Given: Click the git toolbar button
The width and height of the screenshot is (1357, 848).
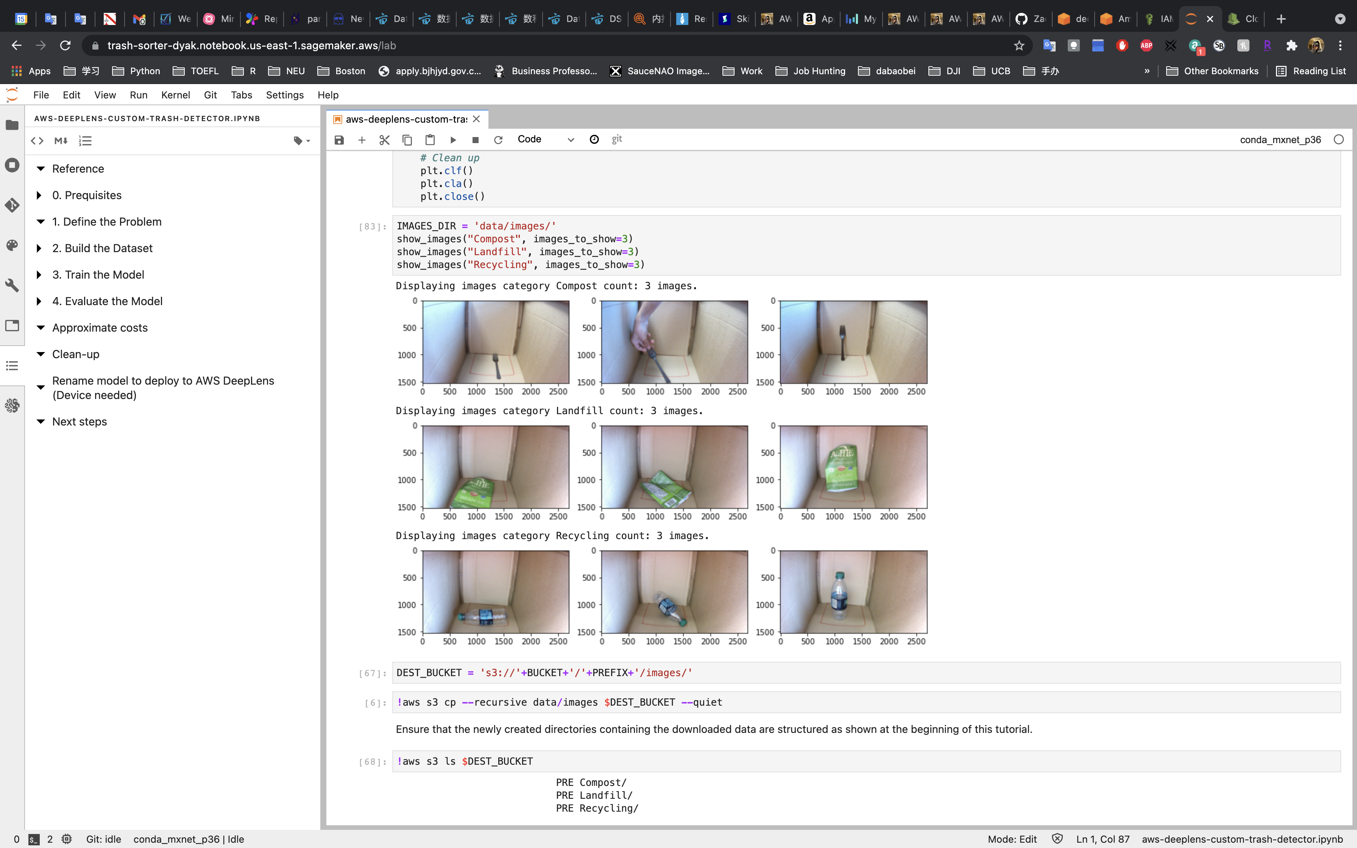Looking at the screenshot, I should [x=617, y=139].
